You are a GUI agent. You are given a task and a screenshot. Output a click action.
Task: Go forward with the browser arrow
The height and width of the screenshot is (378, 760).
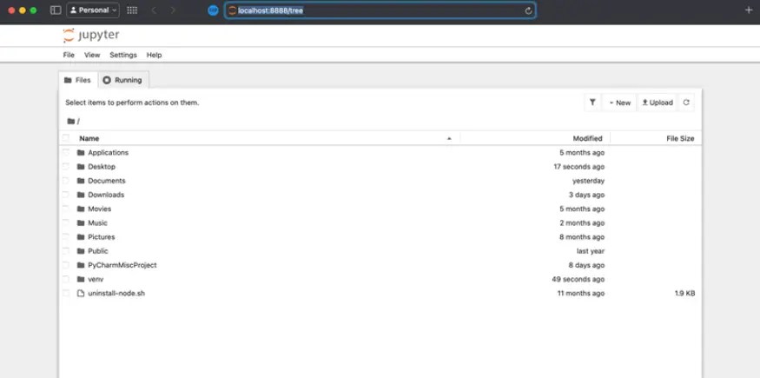point(173,10)
